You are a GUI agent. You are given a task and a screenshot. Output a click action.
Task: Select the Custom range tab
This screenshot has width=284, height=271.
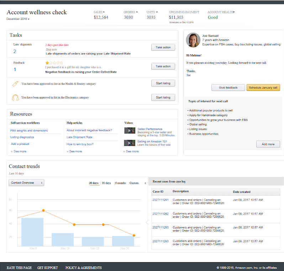[134, 183]
